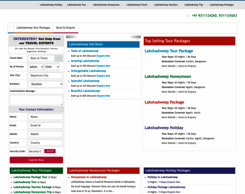Open the Lakshadweep Tour Package heading
245x194 pixels.
(169, 51)
